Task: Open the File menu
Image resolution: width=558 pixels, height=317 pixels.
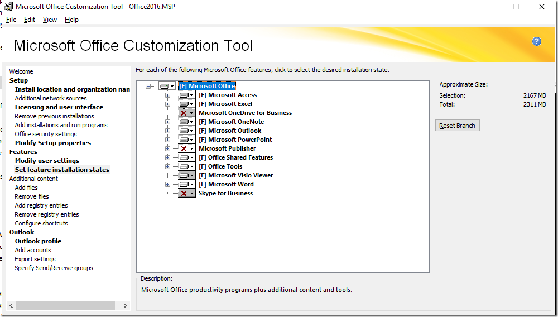Action: (11, 20)
